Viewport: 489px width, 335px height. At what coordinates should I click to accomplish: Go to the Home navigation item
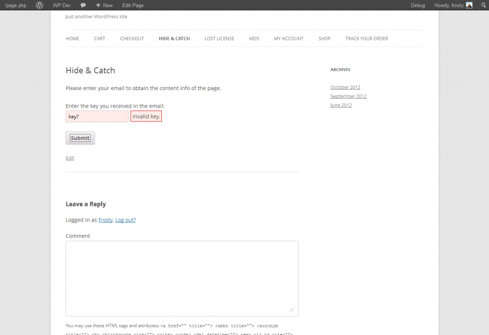[x=72, y=39]
